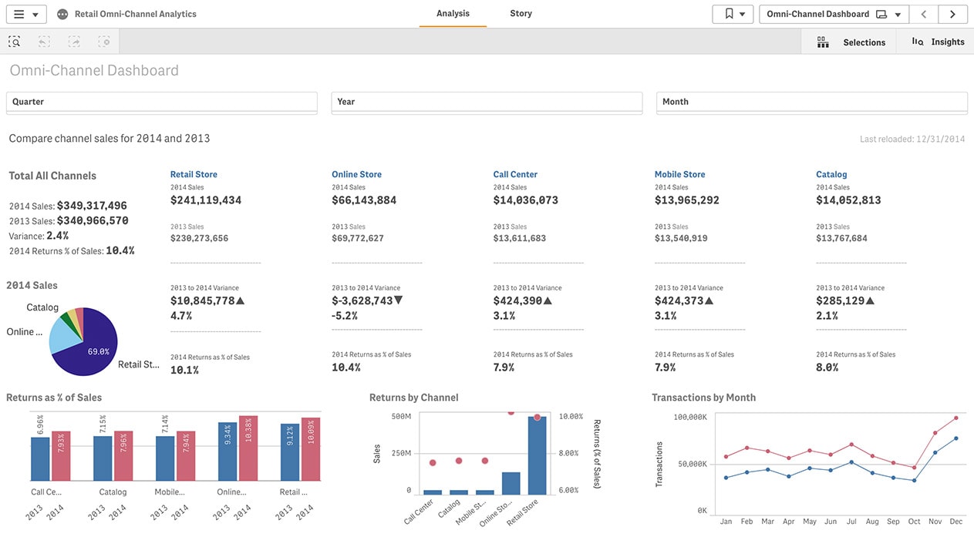Click the Quarter filter field
This screenshot has height=537, width=974.
click(161, 101)
